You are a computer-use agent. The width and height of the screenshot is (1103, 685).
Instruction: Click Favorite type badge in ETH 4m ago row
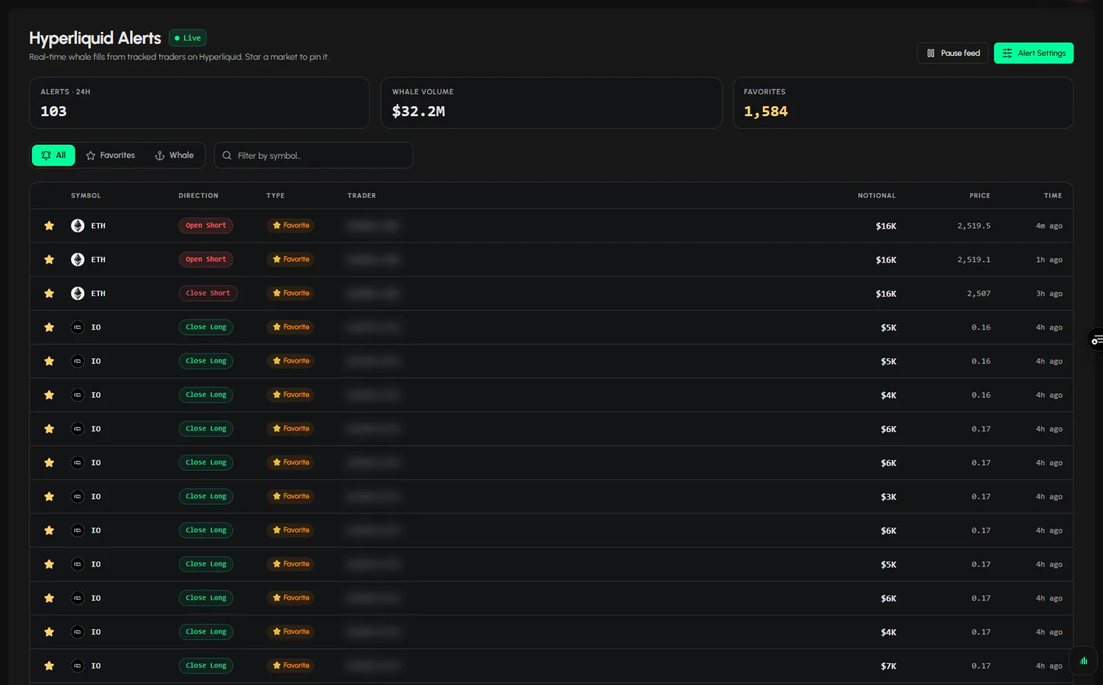click(290, 225)
